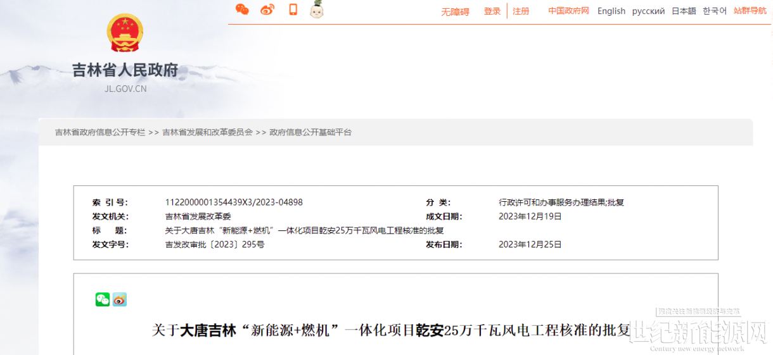This screenshot has width=773, height=355.
Task: Click the 分类 label
Action: pos(438,202)
